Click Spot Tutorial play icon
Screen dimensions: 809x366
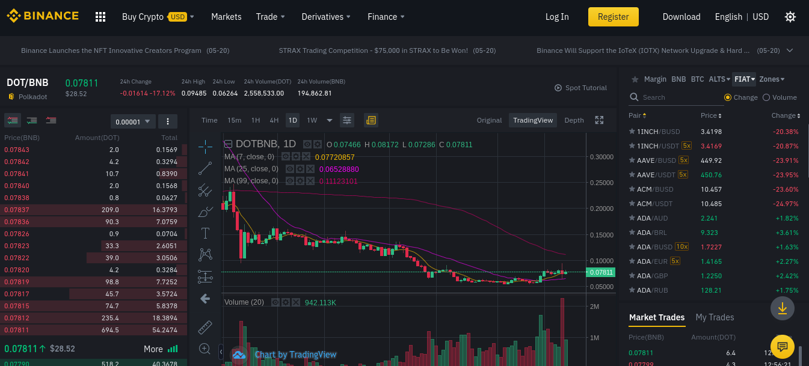558,88
